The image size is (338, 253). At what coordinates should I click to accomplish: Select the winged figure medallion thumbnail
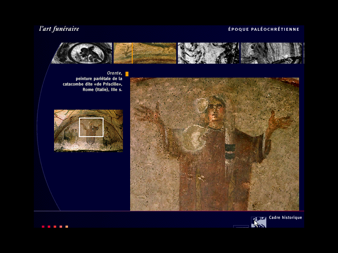82,53
